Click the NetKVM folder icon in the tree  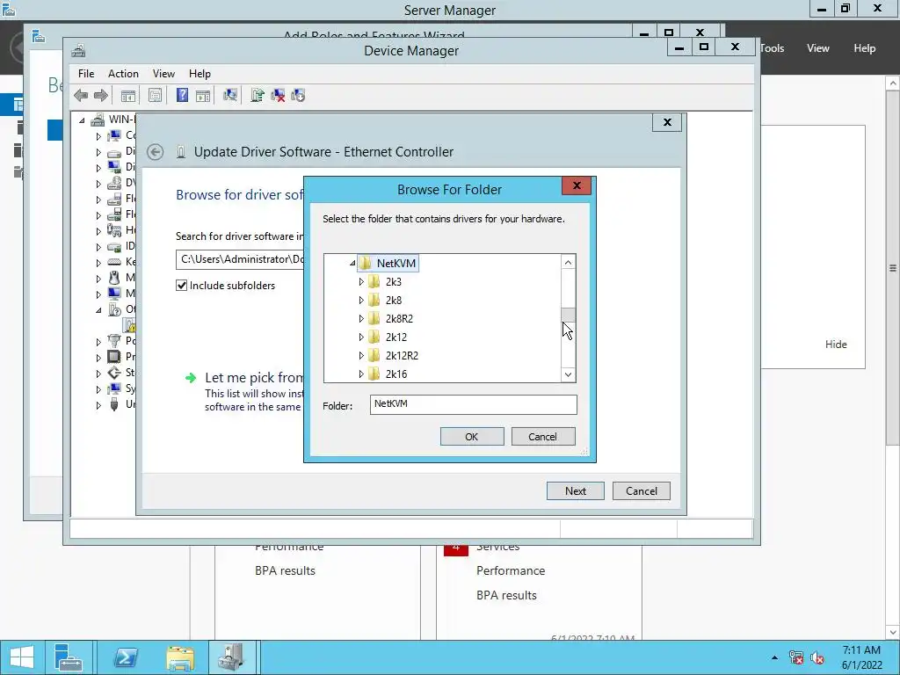tap(365, 264)
